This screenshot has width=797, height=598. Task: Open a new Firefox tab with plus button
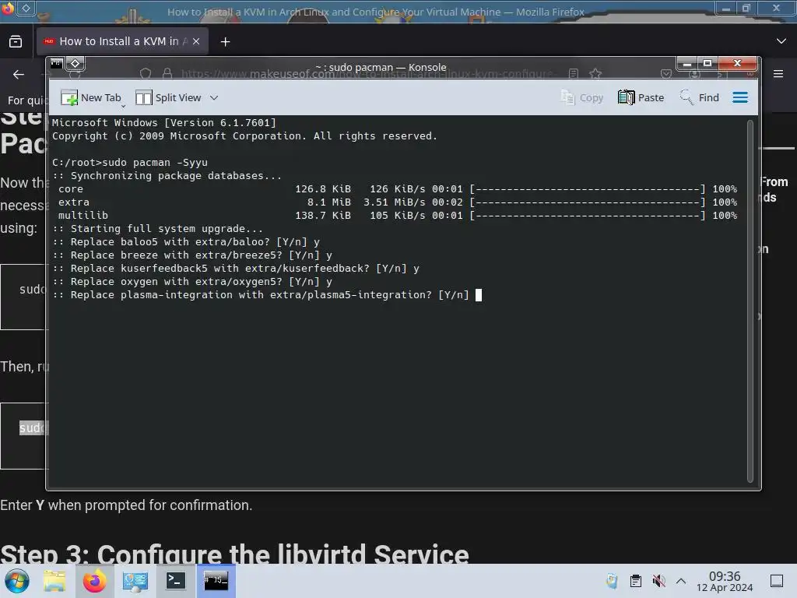(x=225, y=42)
